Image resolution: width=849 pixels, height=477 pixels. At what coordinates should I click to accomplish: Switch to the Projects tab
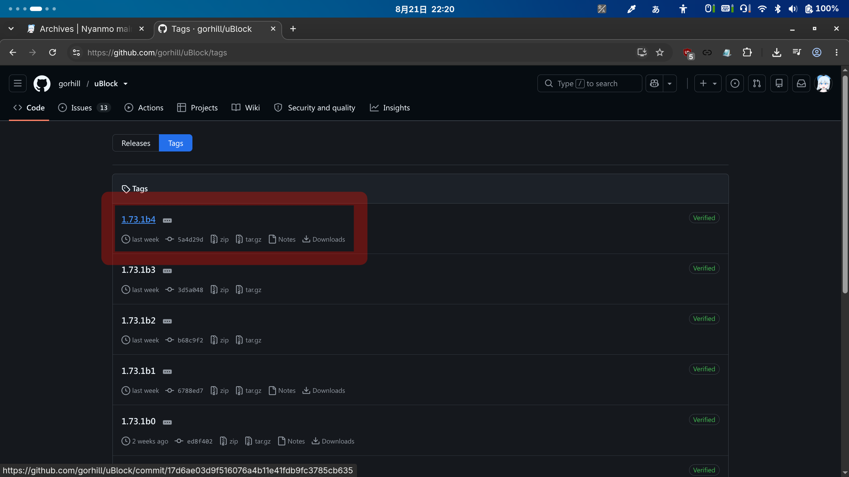[x=197, y=108]
